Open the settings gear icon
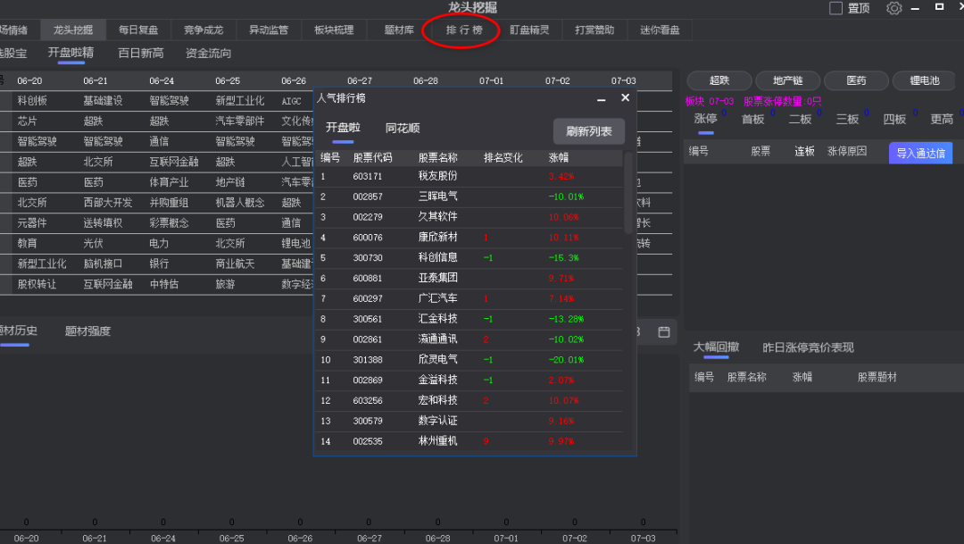 click(x=893, y=8)
